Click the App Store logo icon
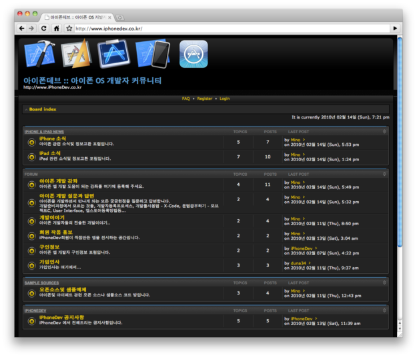417x357 pixels. pos(193,54)
